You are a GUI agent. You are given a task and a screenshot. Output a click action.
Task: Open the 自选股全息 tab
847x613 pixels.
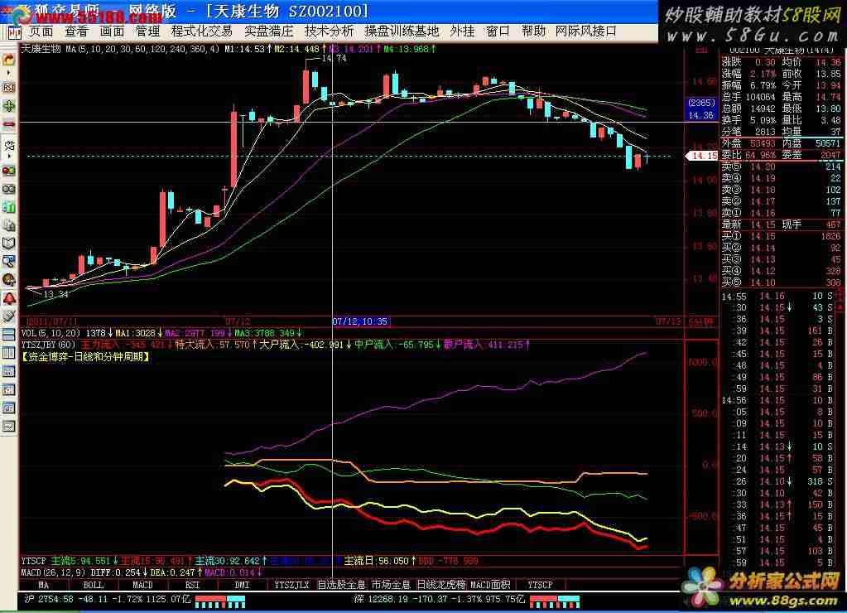[x=341, y=585]
